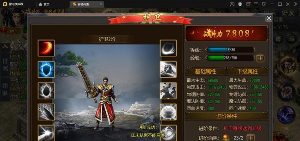Select the lightning blade skill icon
The image size is (300, 141).
[x=46, y=112]
